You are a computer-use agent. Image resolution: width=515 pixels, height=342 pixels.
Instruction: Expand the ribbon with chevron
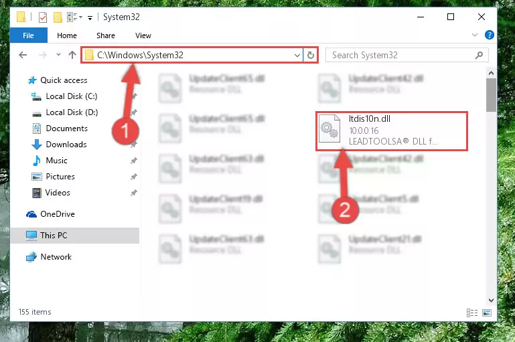click(475, 35)
